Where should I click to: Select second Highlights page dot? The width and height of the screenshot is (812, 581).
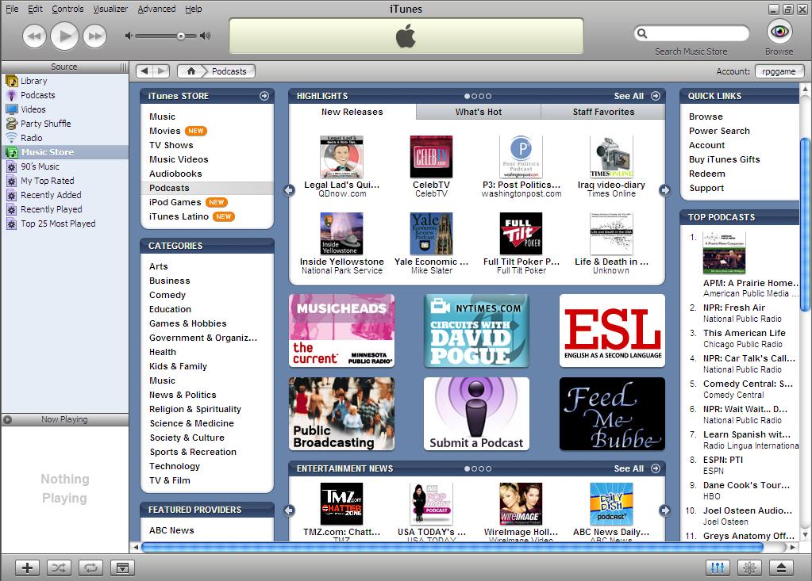click(x=475, y=96)
